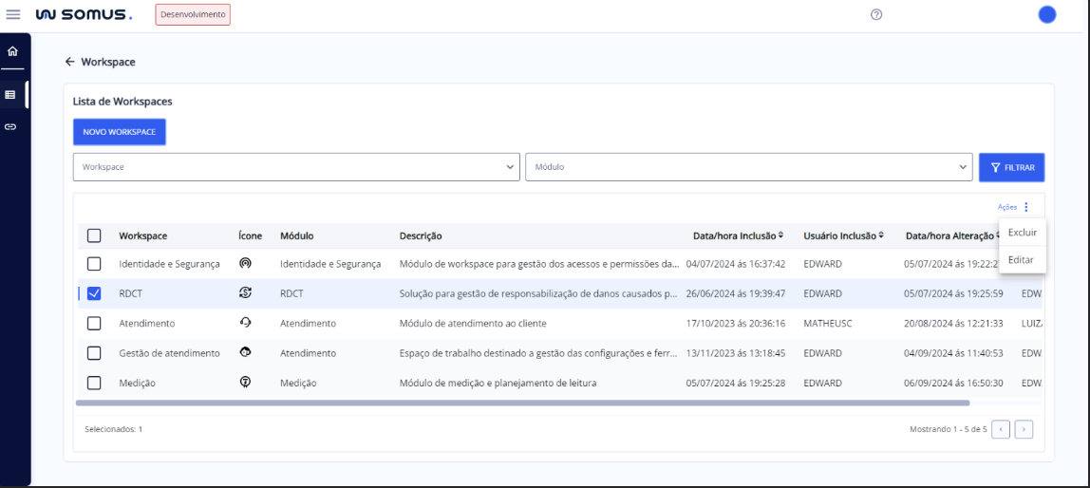The width and height of the screenshot is (1090, 488).
Task: Click alteration date 06/09/2024 às 16:50:30
Action: (x=953, y=383)
